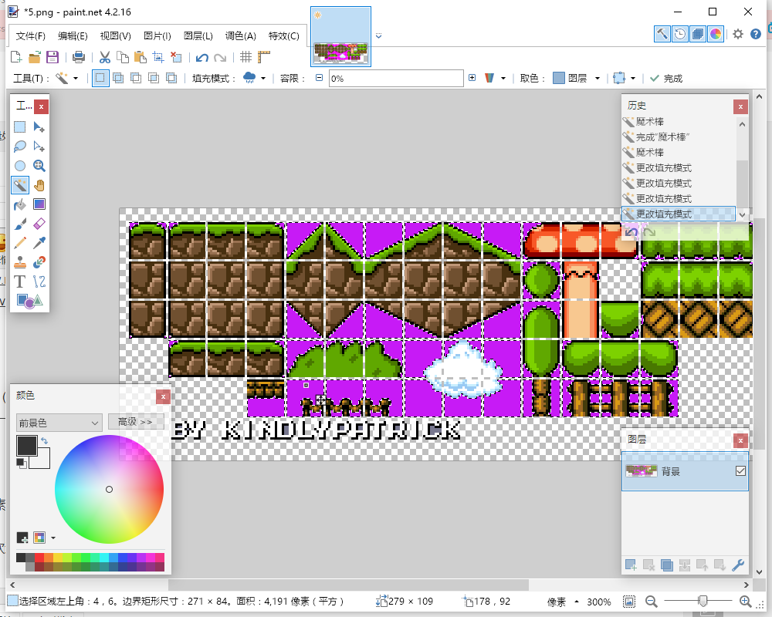
Task: Open the 图片(I) menu
Action: pos(157,36)
